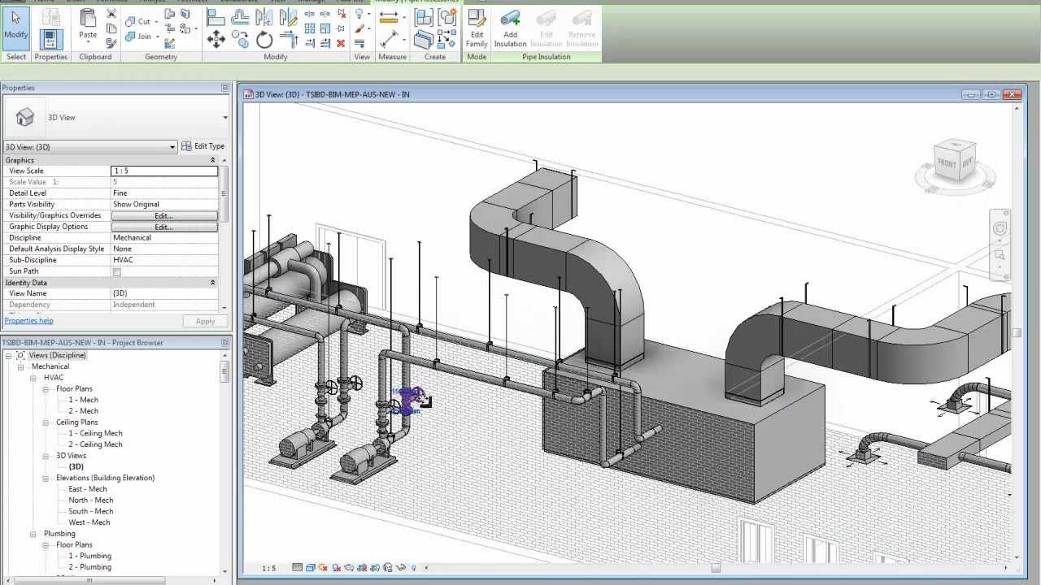Image resolution: width=1041 pixels, height=585 pixels.
Task: Click the View Name {3D} field
Action: click(x=164, y=293)
